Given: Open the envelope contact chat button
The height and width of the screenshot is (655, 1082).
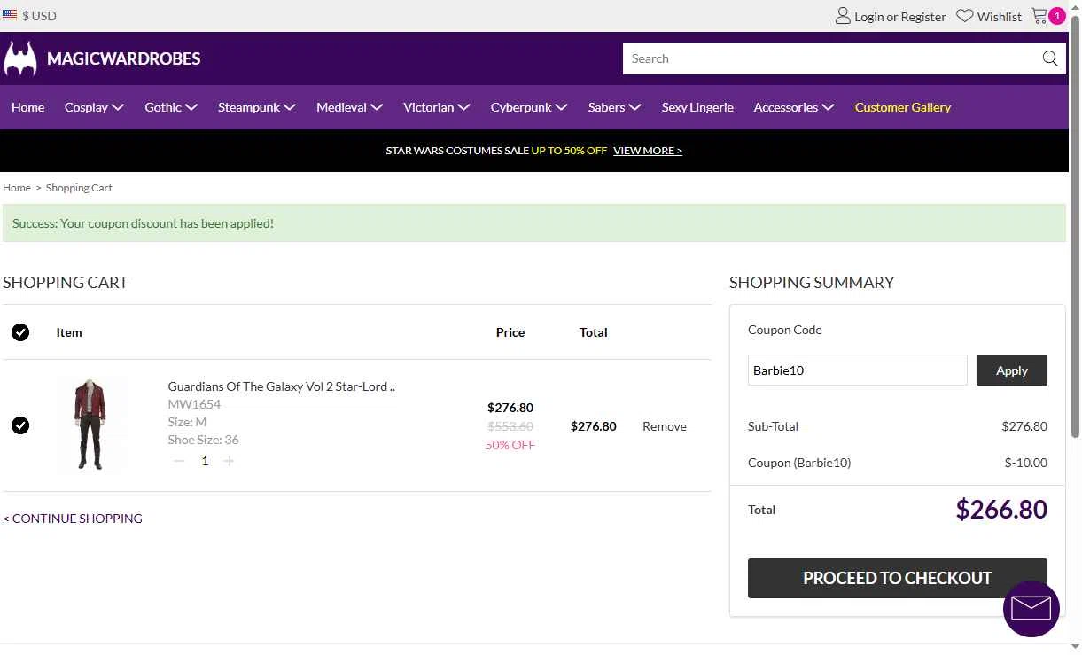Looking at the screenshot, I should point(1031,609).
